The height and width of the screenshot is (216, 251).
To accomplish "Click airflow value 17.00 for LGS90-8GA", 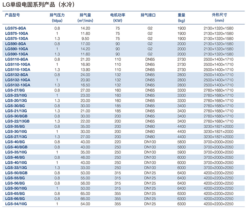I will [x=85, y=44].
